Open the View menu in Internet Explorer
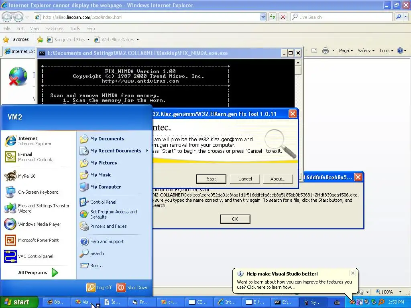411x308 pixels. [35, 28]
